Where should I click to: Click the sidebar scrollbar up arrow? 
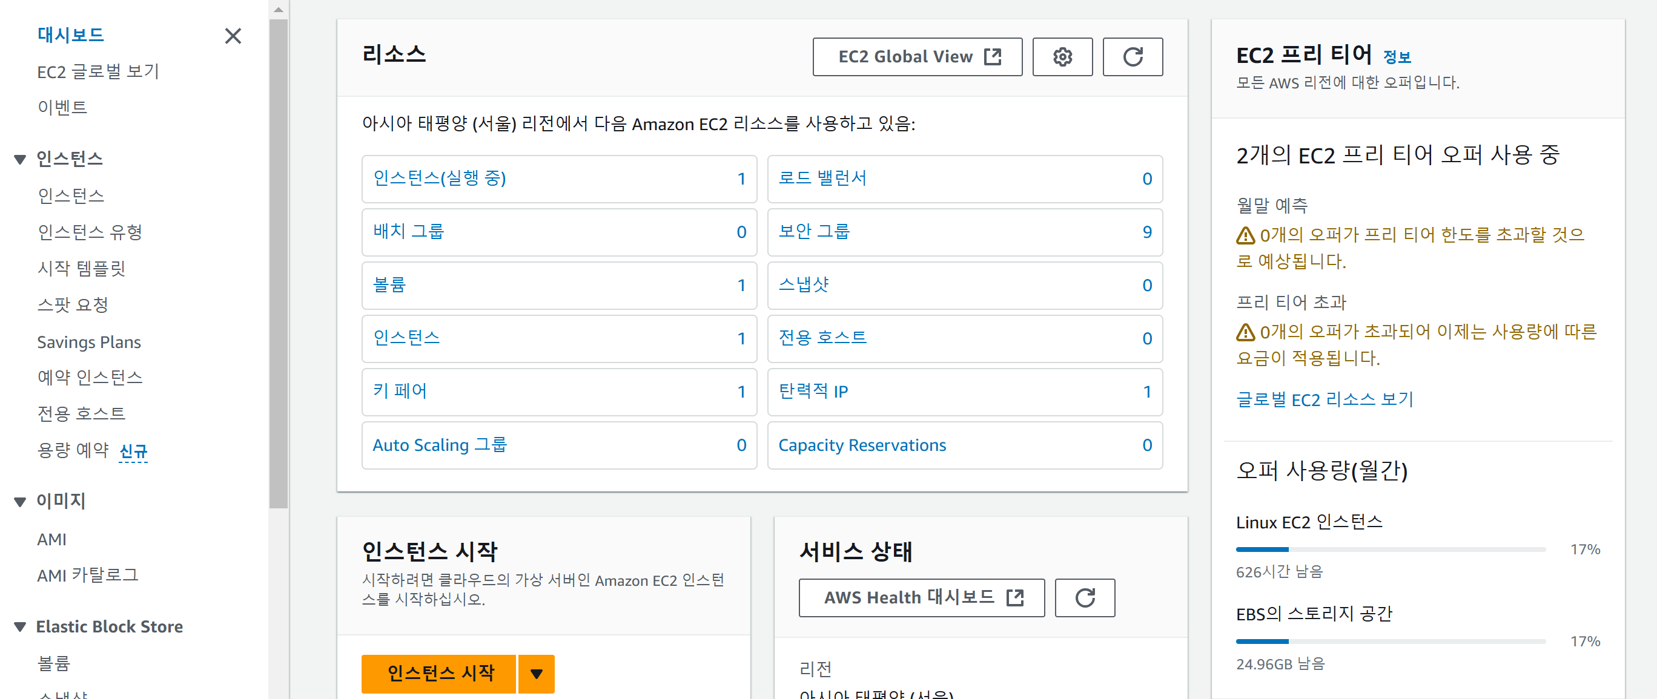point(279,10)
